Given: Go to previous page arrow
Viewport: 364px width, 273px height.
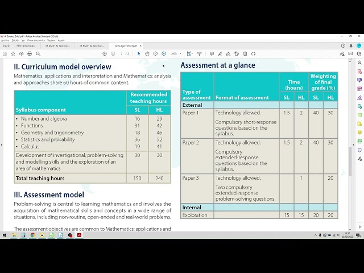Looking at the screenshot, I should pyautogui.click(x=105, y=54).
